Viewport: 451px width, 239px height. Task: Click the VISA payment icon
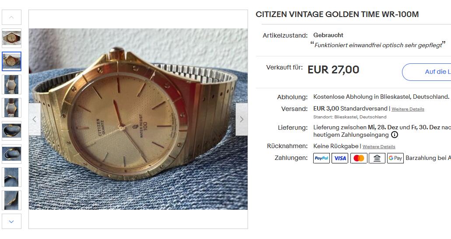340,158
